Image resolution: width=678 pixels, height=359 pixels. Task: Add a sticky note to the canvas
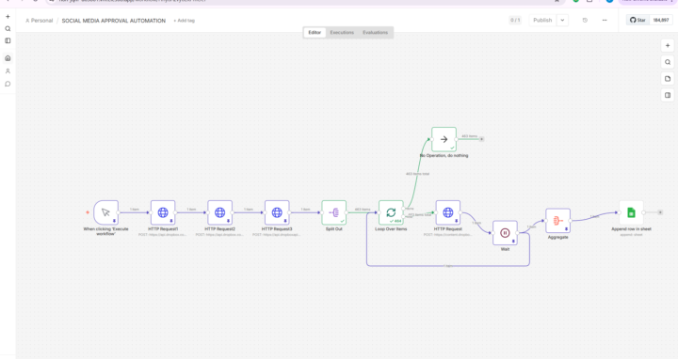668,79
